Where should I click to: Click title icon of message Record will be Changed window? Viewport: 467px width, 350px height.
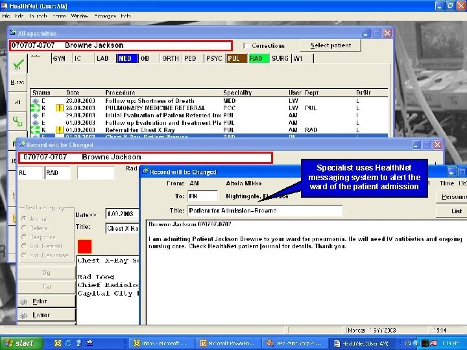[x=145, y=171]
